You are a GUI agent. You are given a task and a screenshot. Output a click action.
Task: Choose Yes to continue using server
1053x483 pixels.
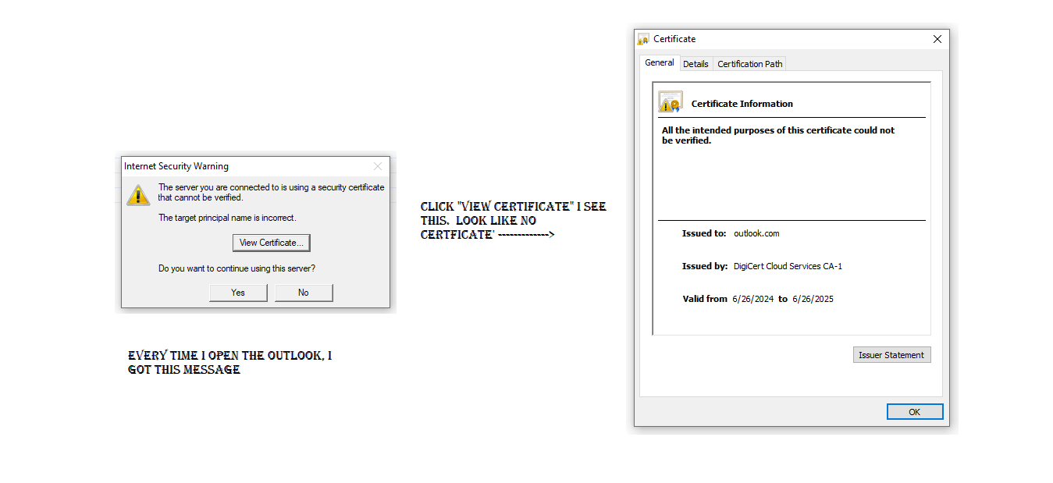pos(238,293)
